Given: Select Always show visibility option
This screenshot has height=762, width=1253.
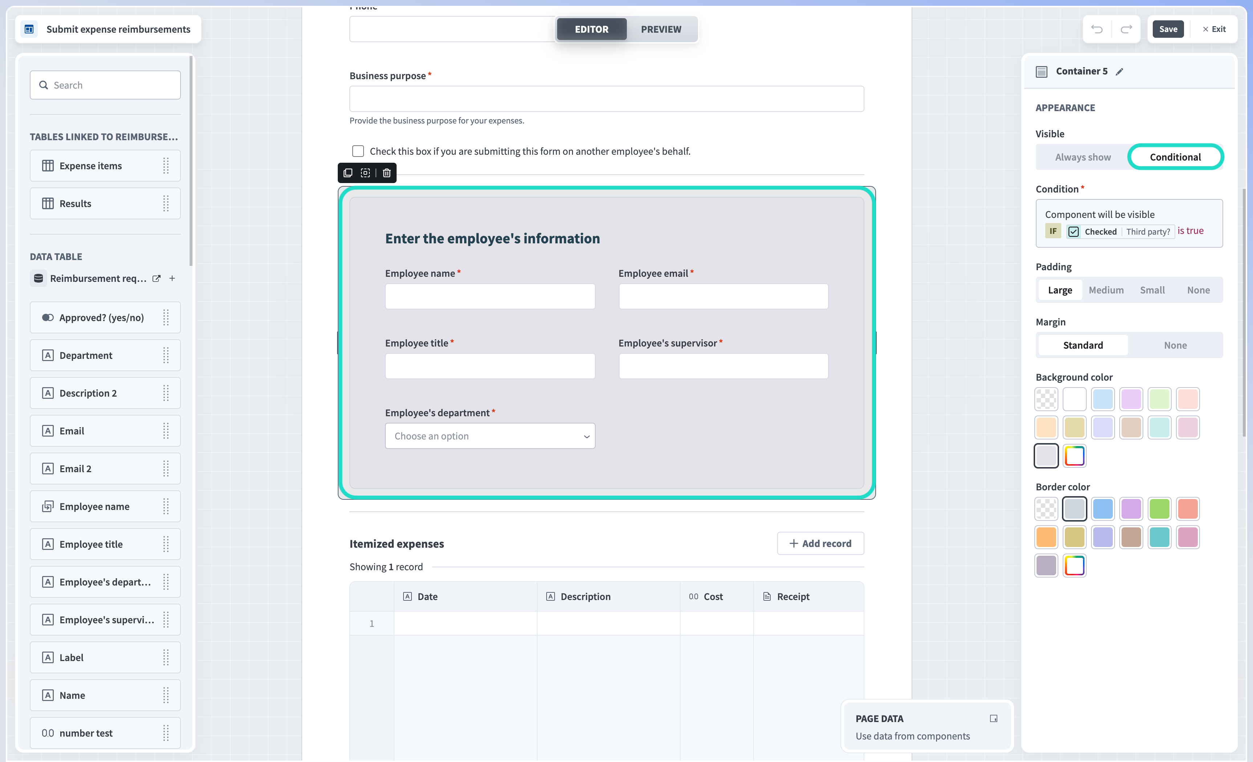Looking at the screenshot, I should coord(1083,157).
